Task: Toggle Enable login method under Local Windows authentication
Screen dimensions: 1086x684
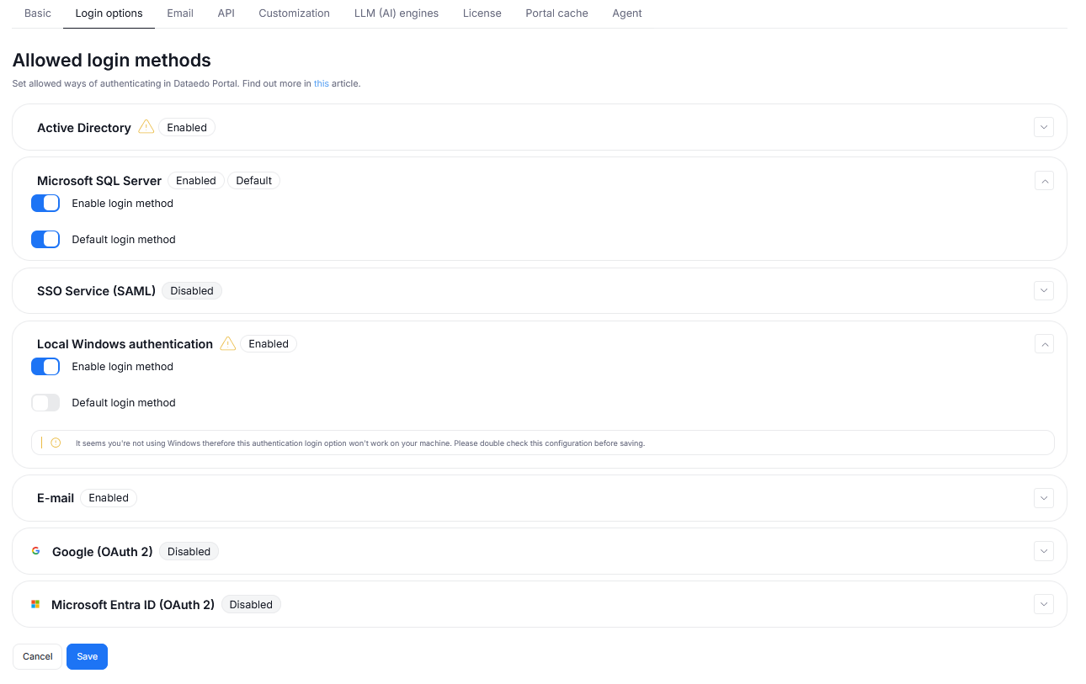Action: (45, 366)
